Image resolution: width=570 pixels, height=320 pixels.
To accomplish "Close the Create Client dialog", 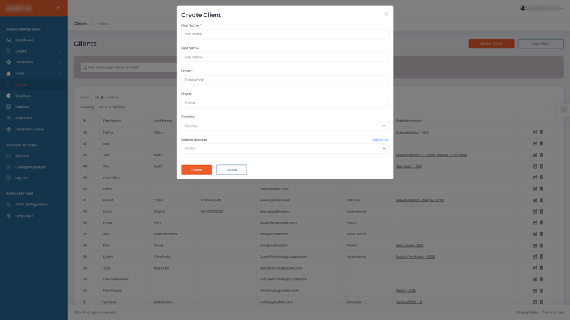I will pos(385,14).
